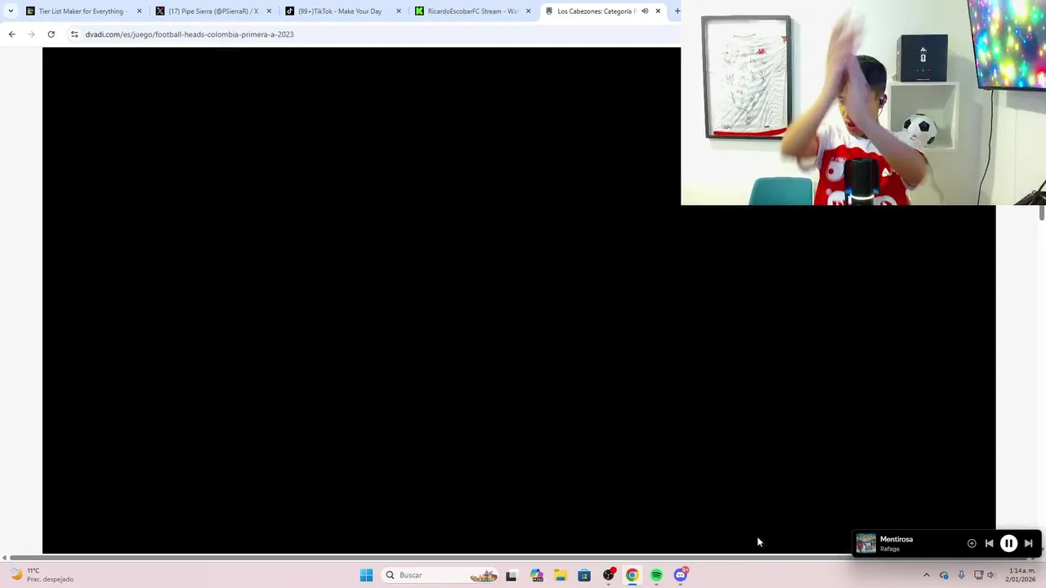Image resolution: width=1046 pixels, height=588 pixels.
Task: Click the vertical scrollbar thumb
Action: tap(1042, 212)
